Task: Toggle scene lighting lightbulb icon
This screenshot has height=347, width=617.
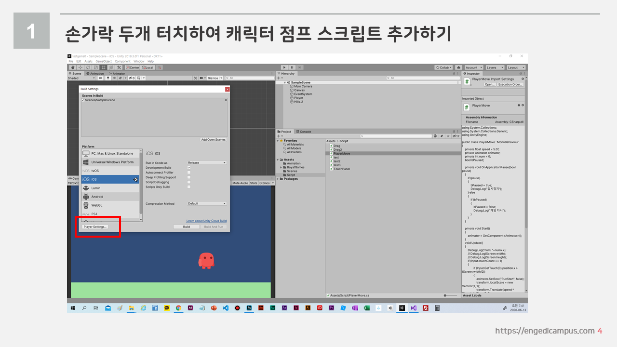Action: (x=108, y=78)
